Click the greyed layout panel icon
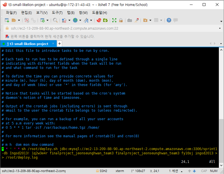The height and width of the screenshot is (174, 224). (x=156, y=20)
